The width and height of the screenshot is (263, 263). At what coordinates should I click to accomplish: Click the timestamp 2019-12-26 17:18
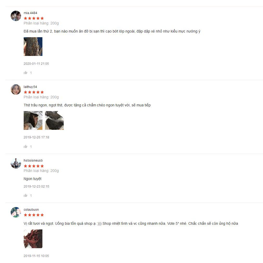36,137
